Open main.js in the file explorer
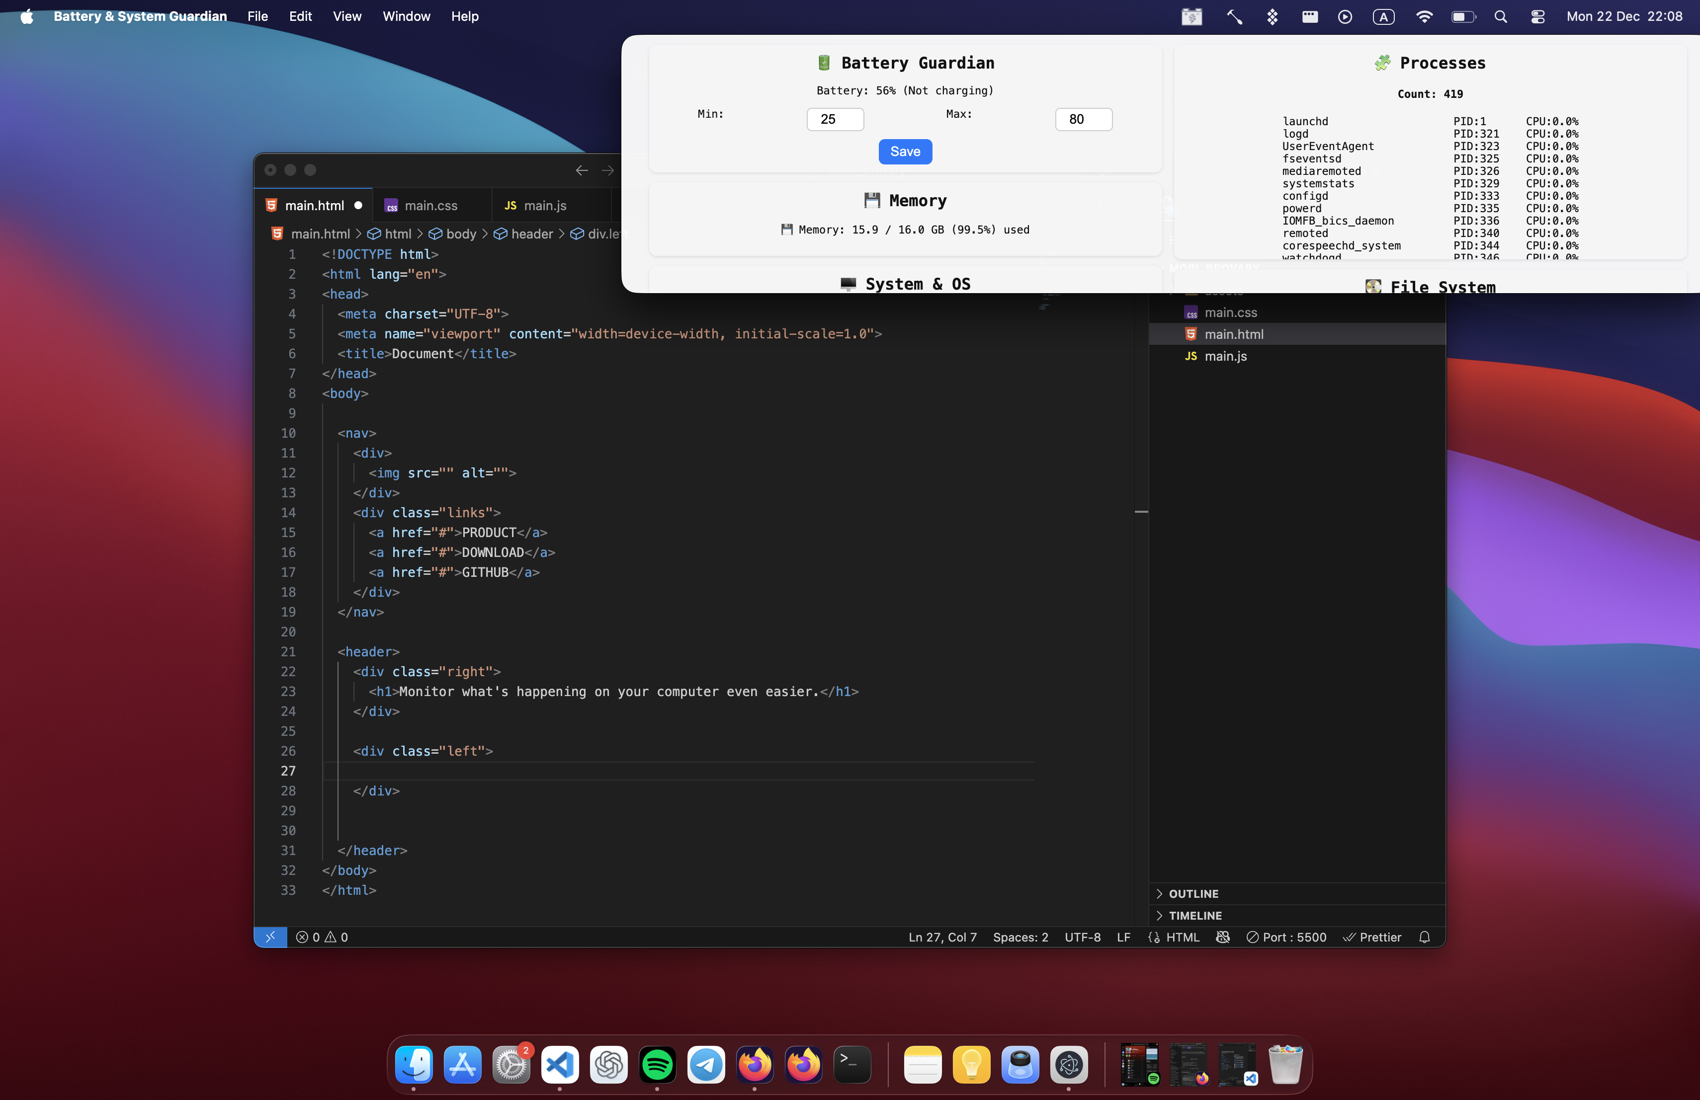1700x1100 pixels. [x=1225, y=356]
